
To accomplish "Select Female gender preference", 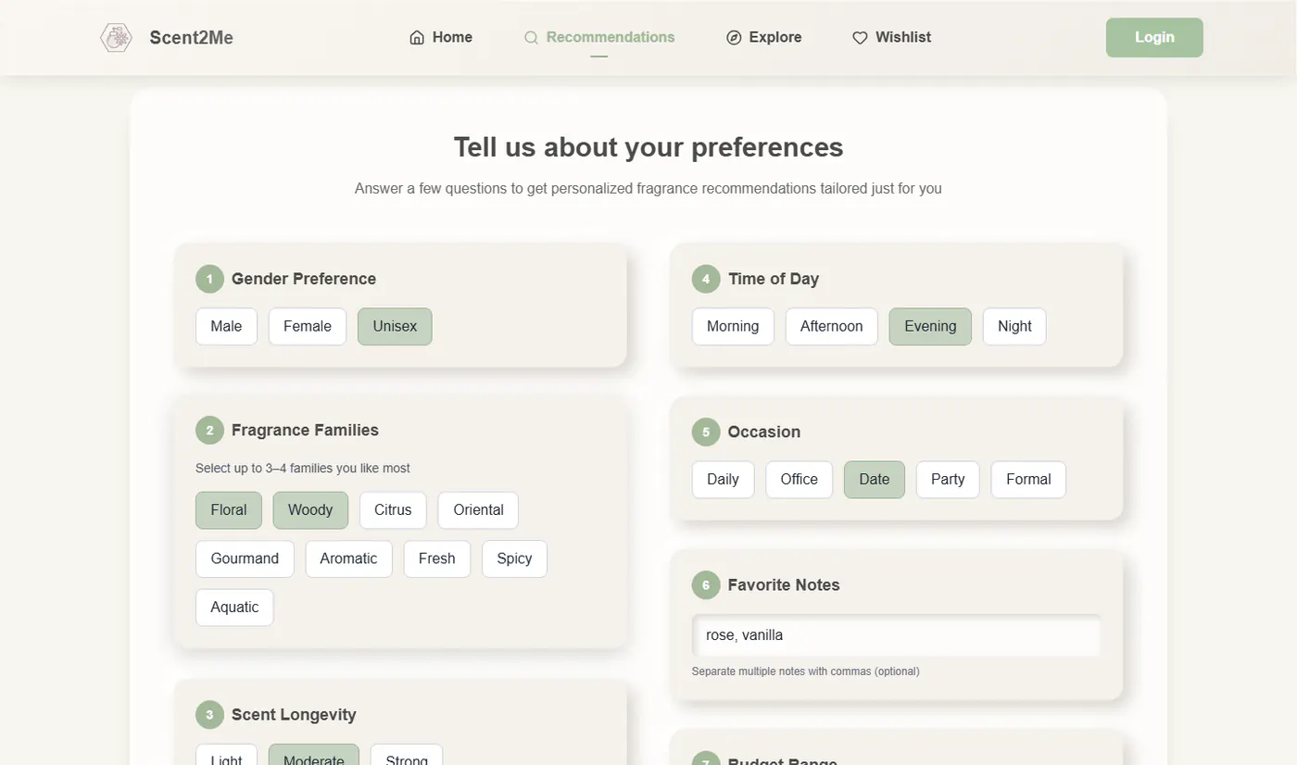I will click(x=308, y=326).
